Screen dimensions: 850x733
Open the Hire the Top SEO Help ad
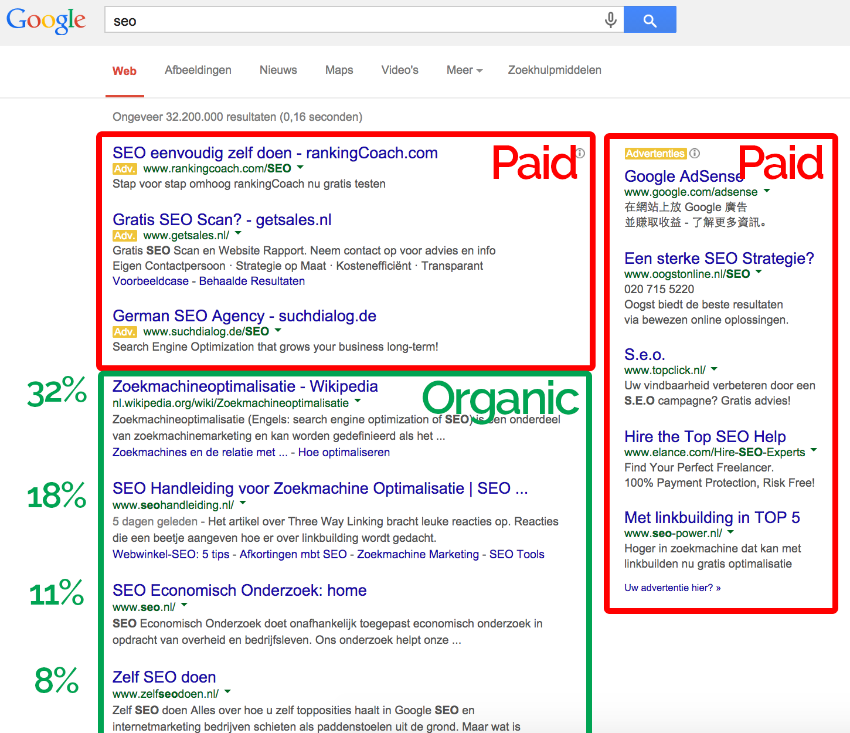pyautogui.click(x=705, y=436)
